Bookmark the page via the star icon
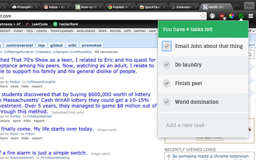The image size is (256, 160). (203, 16)
